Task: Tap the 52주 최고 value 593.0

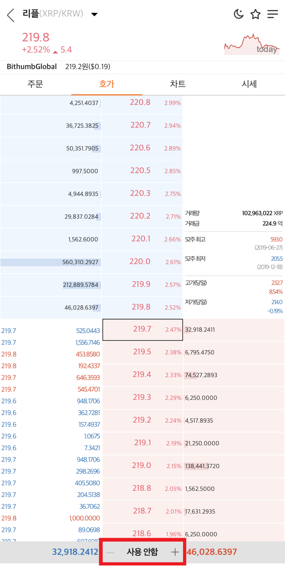Action: [276, 239]
